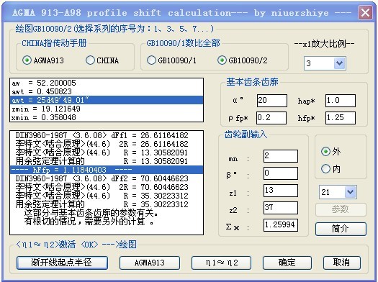The width and height of the screenshot is (378, 282).
Task: Edit the z1 tooth count field
Action: 281,191
